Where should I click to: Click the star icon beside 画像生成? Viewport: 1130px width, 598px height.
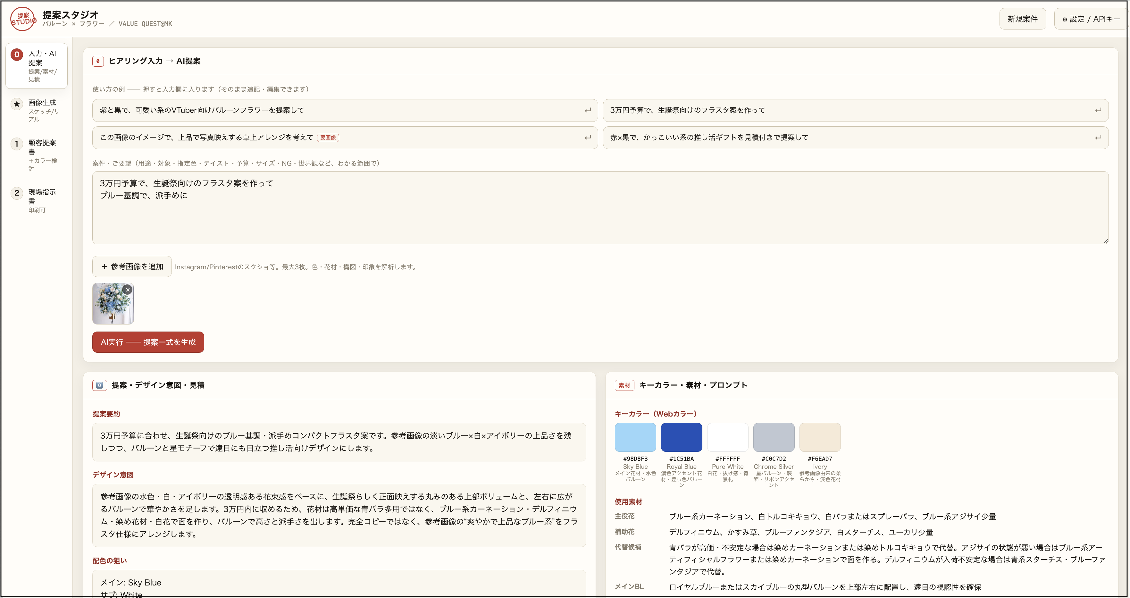point(17,104)
